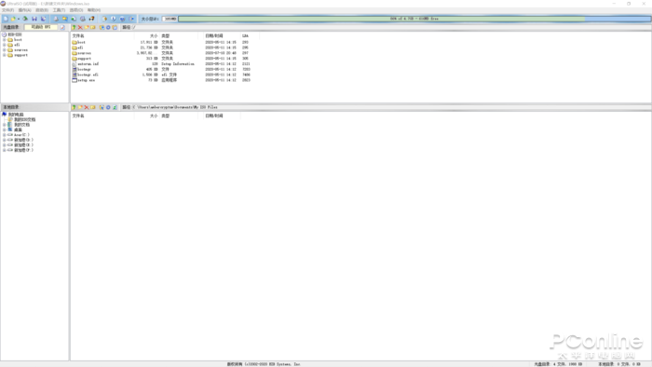This screenshot has width=652, height=367.
Task: Click the Rename icon in image toolbar
Action: pos(93,27)
